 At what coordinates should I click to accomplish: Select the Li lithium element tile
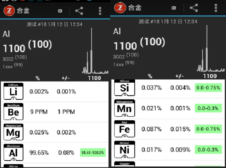(x=13, y=91)
